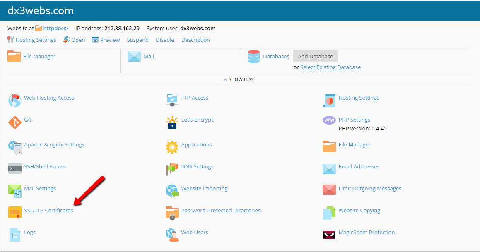Click the Mail Settings envelope icon

point(14,191)
